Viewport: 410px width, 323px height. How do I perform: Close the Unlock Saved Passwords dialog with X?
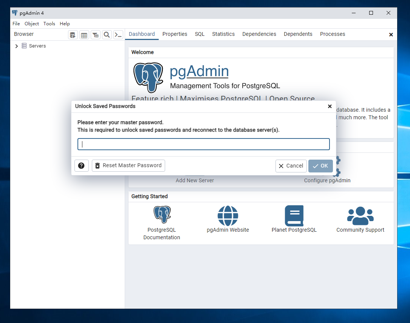coord(330,106)
